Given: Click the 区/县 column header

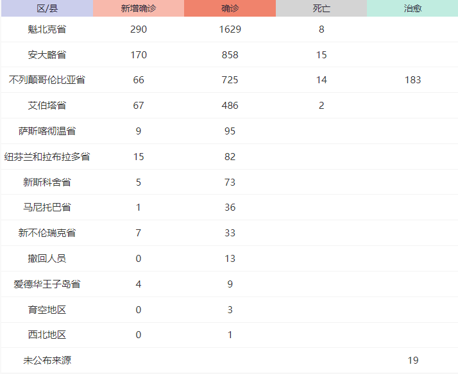Looking at the screenshot, I should 47,8.
